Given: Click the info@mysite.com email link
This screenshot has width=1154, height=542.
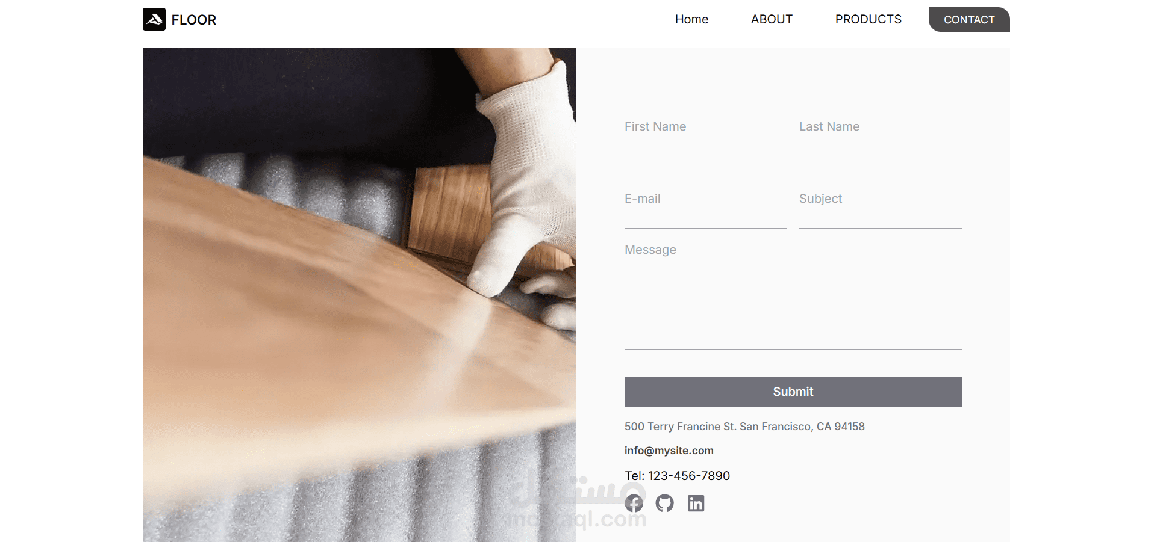Looking at the screenshot, I should (x=669, y=451).
